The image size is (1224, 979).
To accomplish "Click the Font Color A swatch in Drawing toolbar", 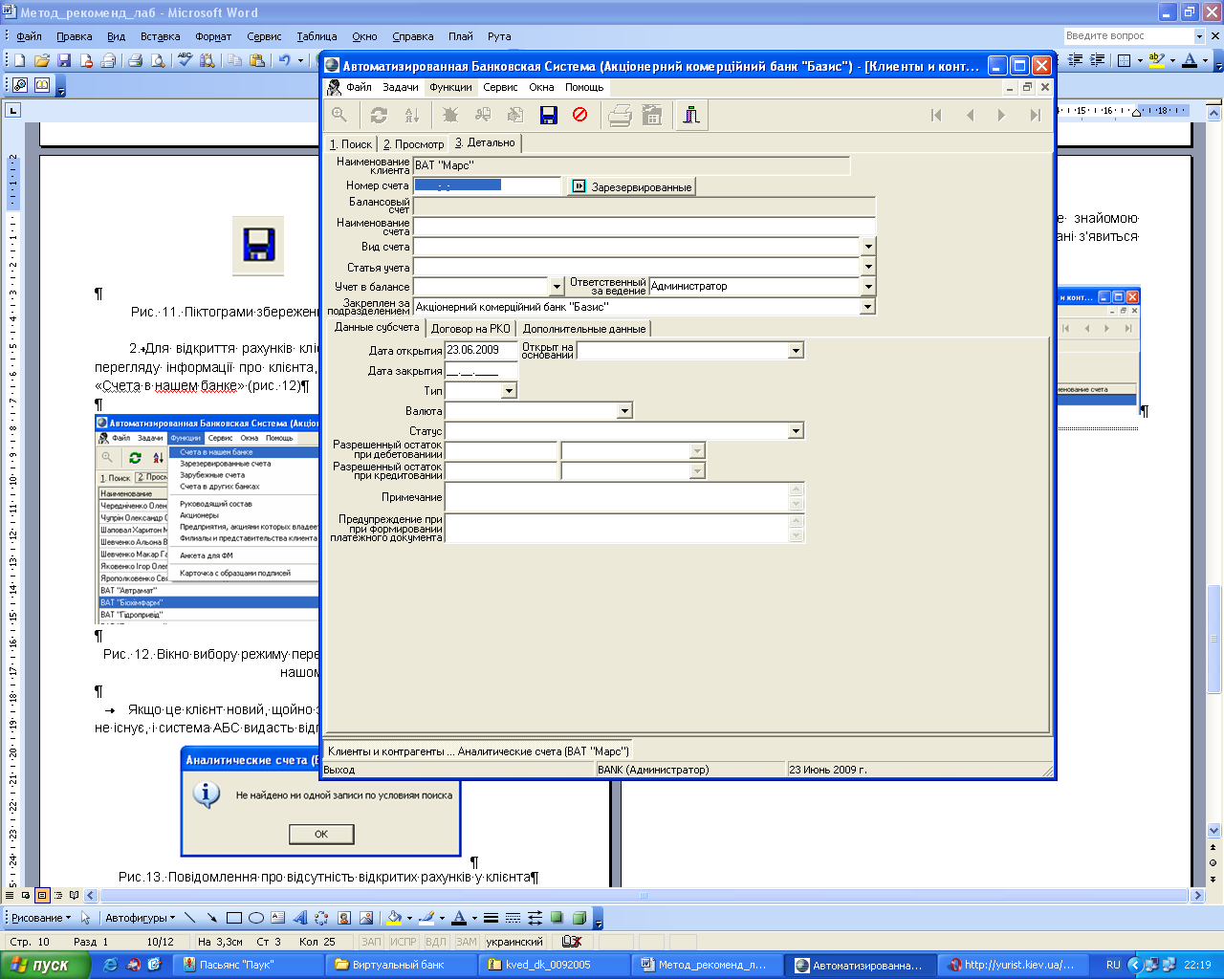I will click(459, 918).
